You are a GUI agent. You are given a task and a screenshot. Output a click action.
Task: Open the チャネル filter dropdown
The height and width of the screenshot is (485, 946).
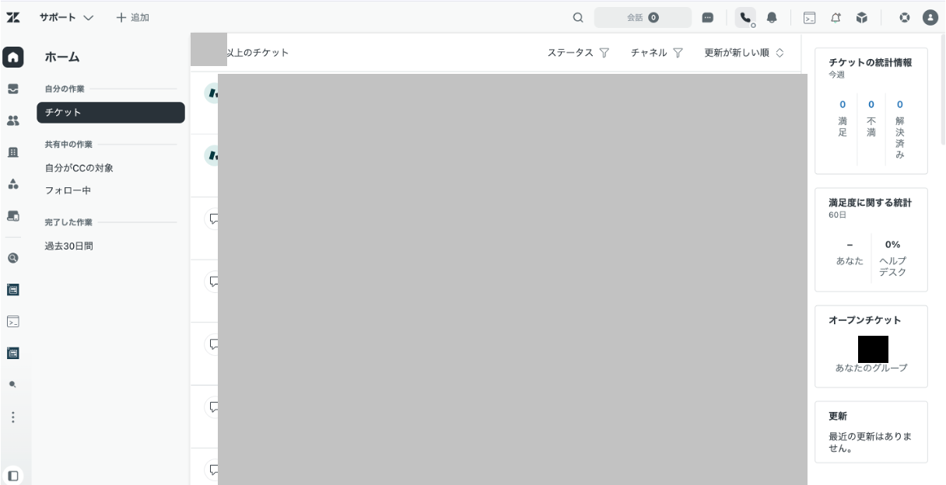657,53
